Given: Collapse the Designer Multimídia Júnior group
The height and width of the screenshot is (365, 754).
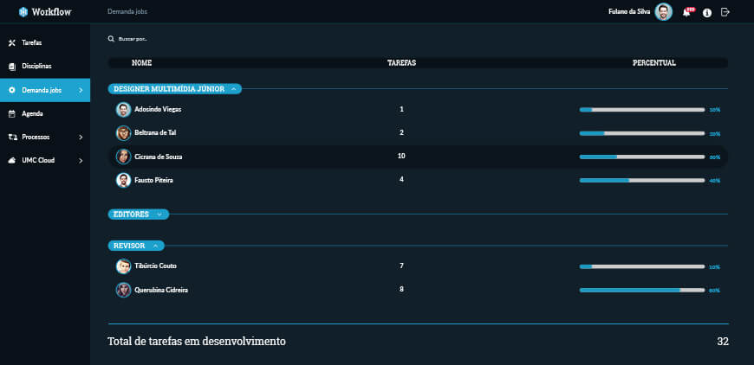Looking at the screenshot, I should pos(234,89).
